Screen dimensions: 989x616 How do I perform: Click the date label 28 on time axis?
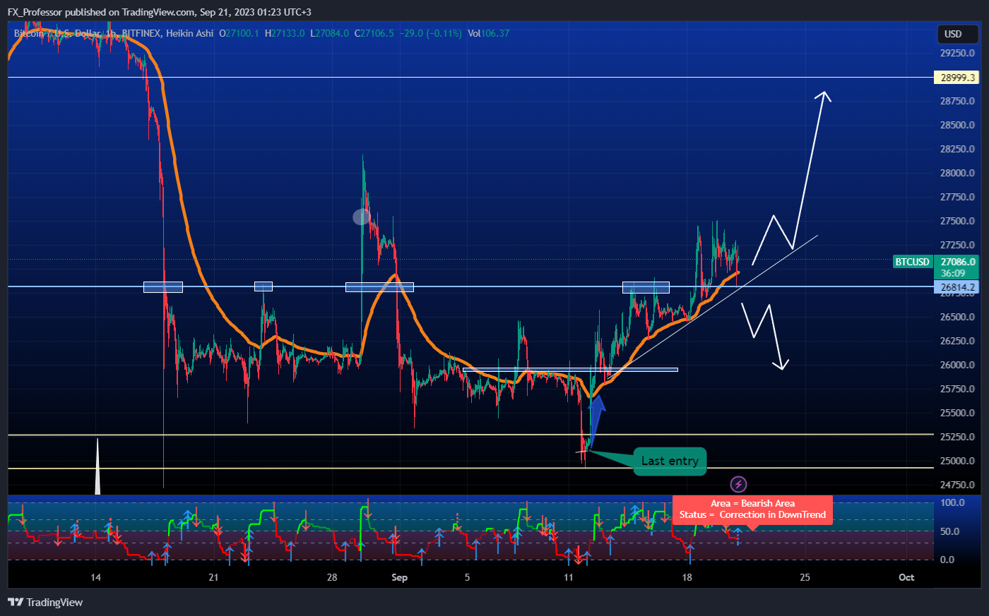pyautogui.click(x=332, y=577)
